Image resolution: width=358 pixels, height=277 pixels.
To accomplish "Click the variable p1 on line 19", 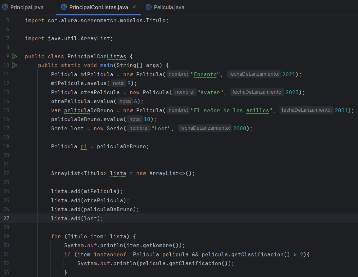I will tap(84, 146).
